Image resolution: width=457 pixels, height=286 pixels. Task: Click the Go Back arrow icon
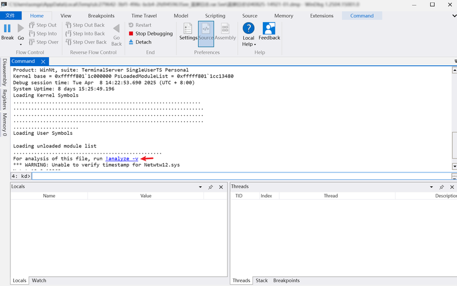[x=117, y=28]
